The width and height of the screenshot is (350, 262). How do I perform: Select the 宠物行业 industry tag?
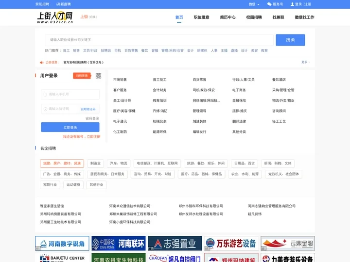[x=50, y=185]
